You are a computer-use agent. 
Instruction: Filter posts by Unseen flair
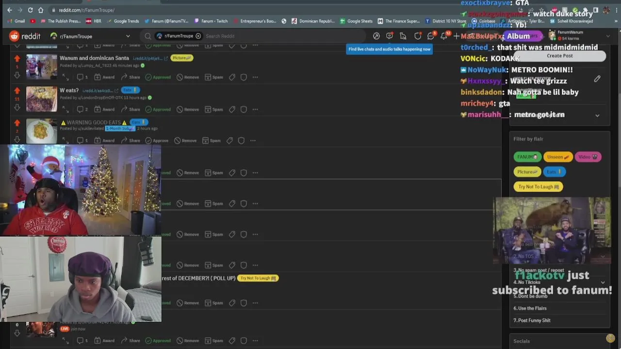tap(558, 157)
